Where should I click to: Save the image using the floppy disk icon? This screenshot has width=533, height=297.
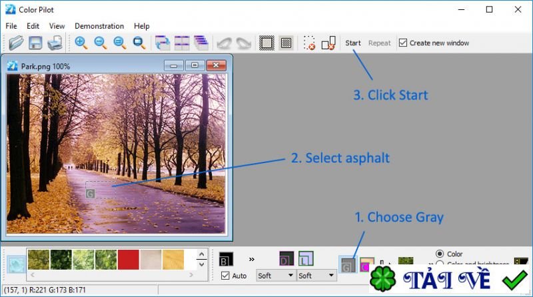(x=35, y=43)
